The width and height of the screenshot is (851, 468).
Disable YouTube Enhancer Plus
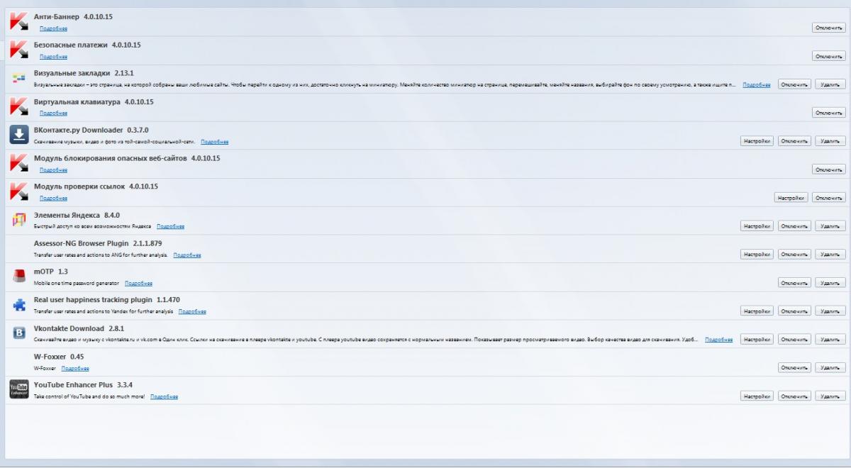point(794,396)
